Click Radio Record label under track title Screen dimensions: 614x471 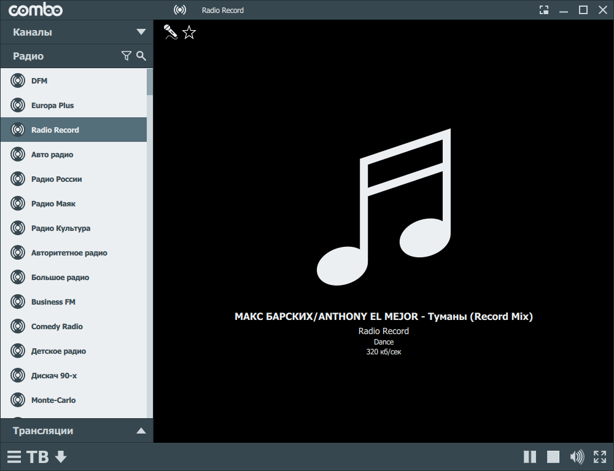(384, 331)
